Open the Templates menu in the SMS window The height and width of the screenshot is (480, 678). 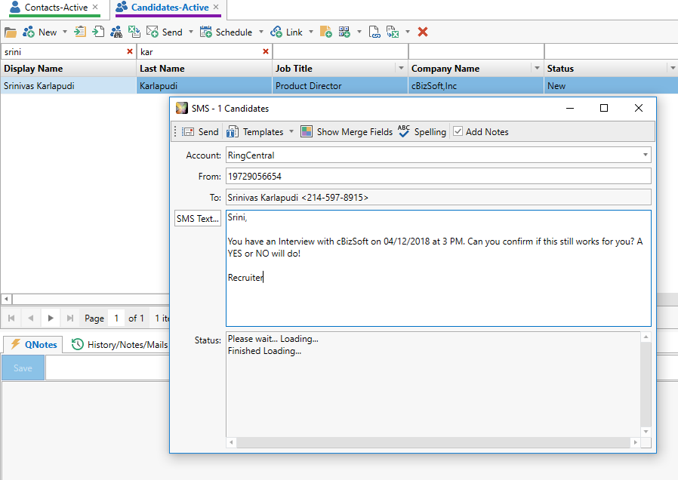pyautogui.click(x=255, y=132)
